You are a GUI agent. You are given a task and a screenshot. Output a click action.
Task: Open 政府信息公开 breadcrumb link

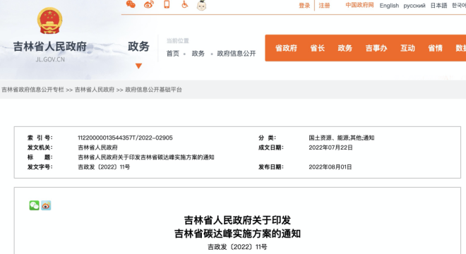[x=237, y=54]
